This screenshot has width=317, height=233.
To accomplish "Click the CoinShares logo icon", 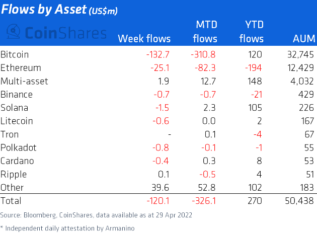I will click(14, 32).
